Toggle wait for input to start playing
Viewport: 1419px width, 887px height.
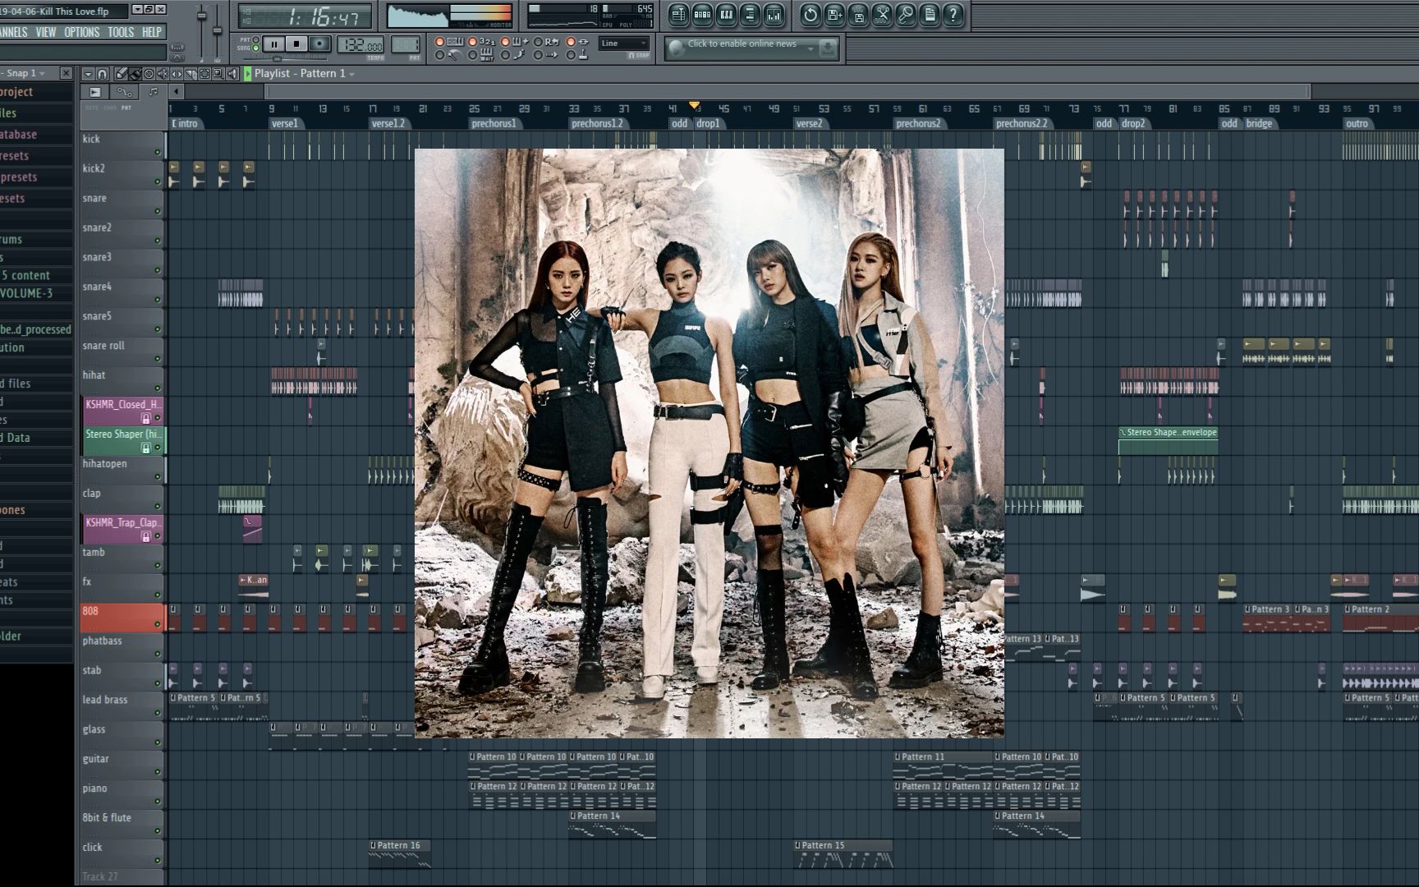pos(473,55)
